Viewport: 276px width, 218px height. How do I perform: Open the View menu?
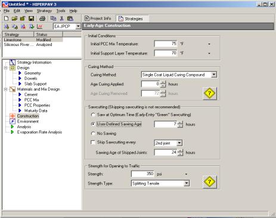pos(29,11)
